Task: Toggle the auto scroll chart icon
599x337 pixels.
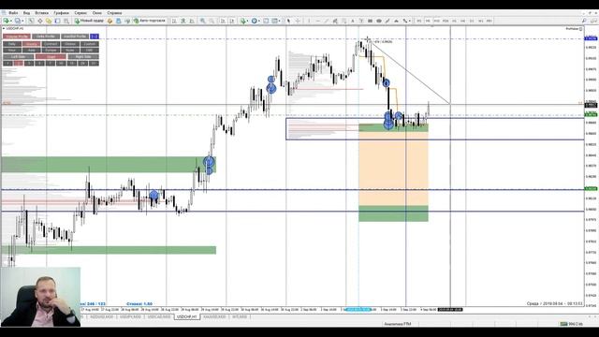Action: (223, 21)
